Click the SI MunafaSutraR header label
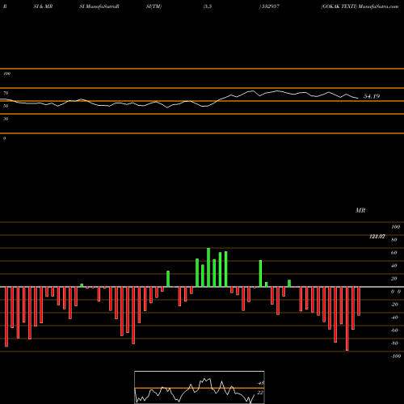 point(99,6)
